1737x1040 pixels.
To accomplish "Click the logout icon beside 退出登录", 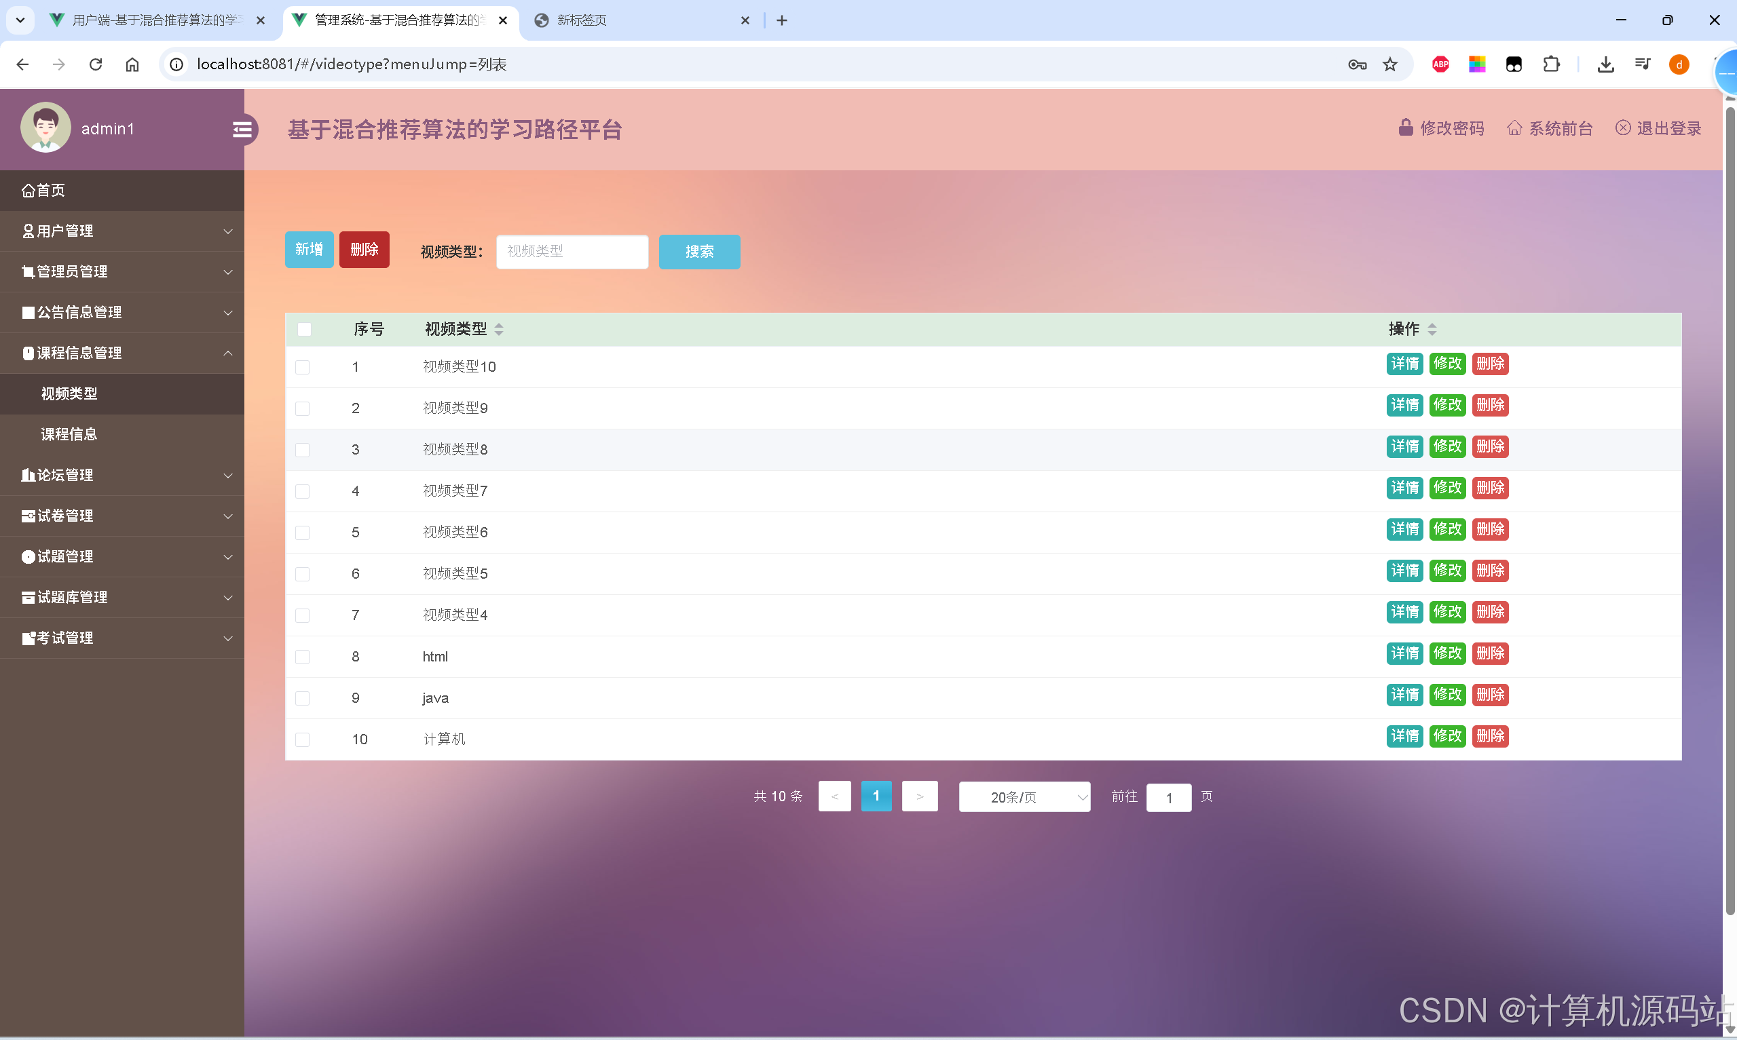I will pos(1624,128).
